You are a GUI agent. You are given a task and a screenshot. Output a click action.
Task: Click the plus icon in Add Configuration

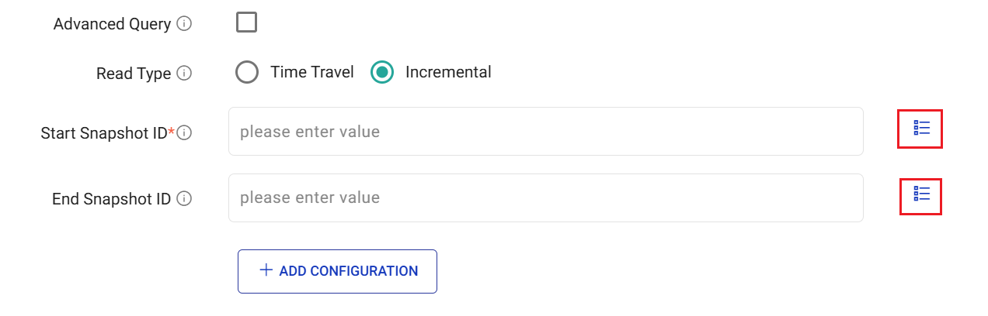(x=266, y=270)
